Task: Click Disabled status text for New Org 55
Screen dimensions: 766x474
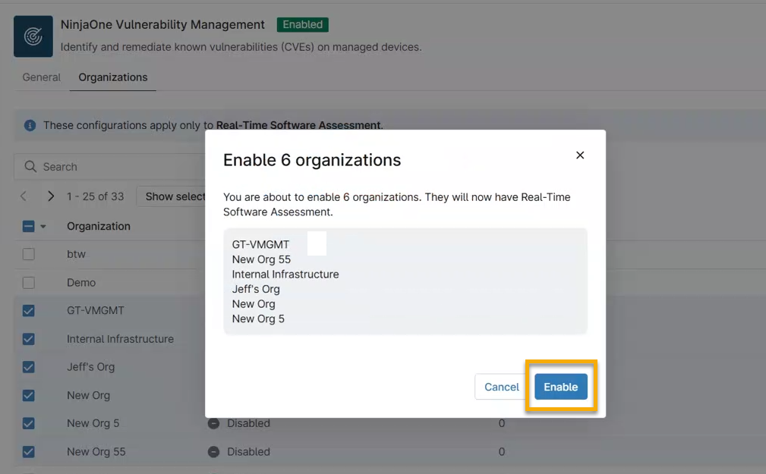Action: tap(248, 451)
